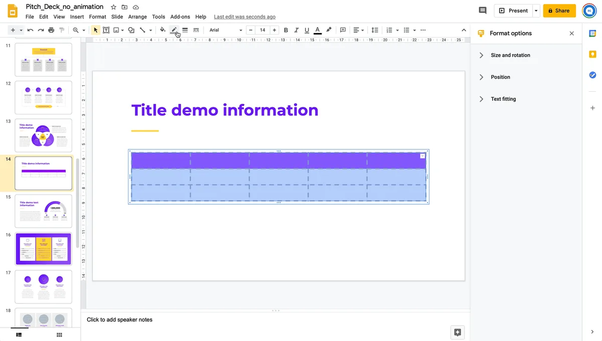Open the Arial font dropdown
602x341 pixels.
click(226, 30)
